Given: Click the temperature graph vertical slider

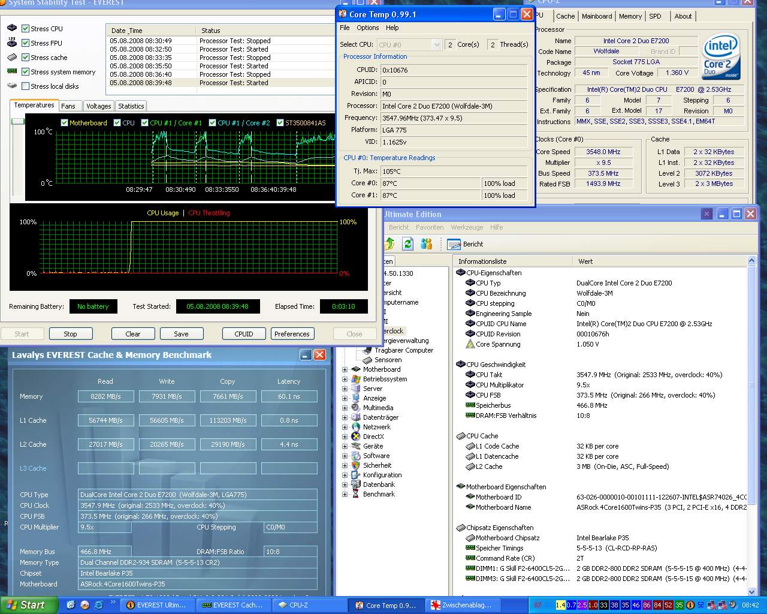Looking at the screenshot, I should (x=18, y=122).
